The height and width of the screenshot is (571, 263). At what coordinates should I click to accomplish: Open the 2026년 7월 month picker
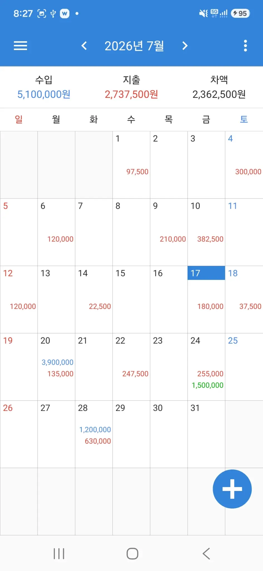(x=134, y=46)
